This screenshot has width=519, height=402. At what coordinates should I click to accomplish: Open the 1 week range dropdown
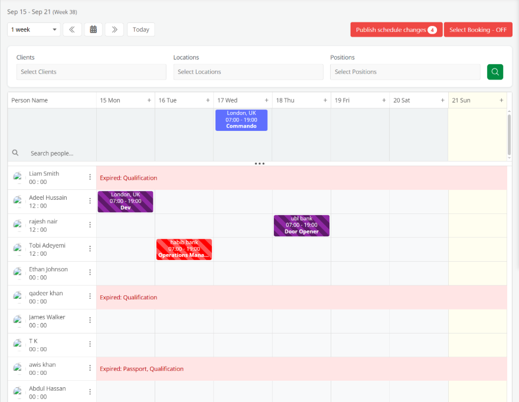click(34, 29)
